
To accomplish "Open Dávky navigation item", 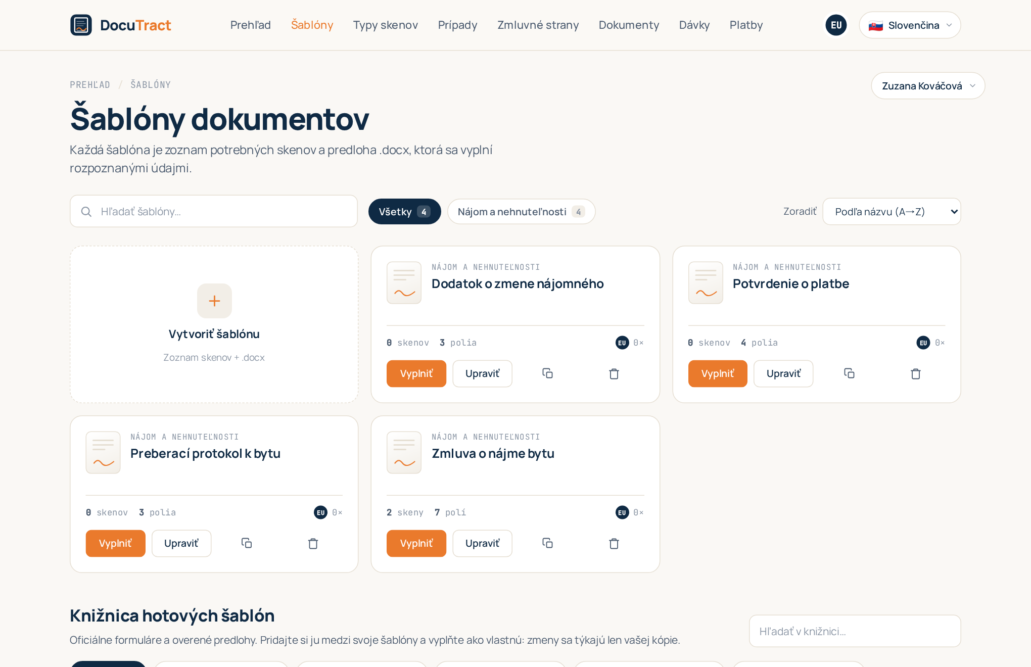I will (x=694, y=25).
